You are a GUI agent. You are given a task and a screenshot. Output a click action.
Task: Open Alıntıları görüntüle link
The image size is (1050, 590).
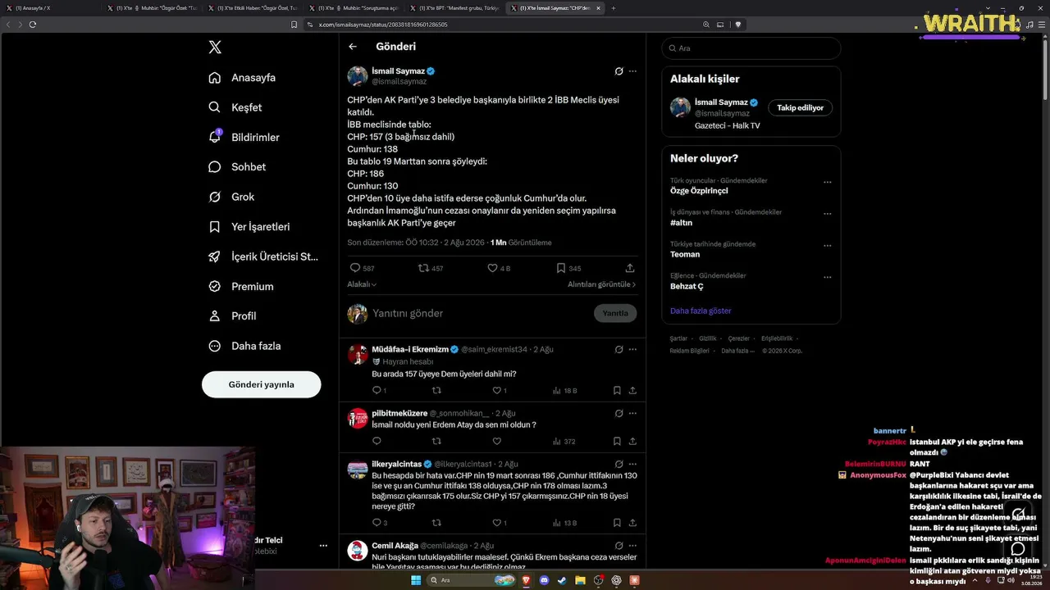pos(602,284)
